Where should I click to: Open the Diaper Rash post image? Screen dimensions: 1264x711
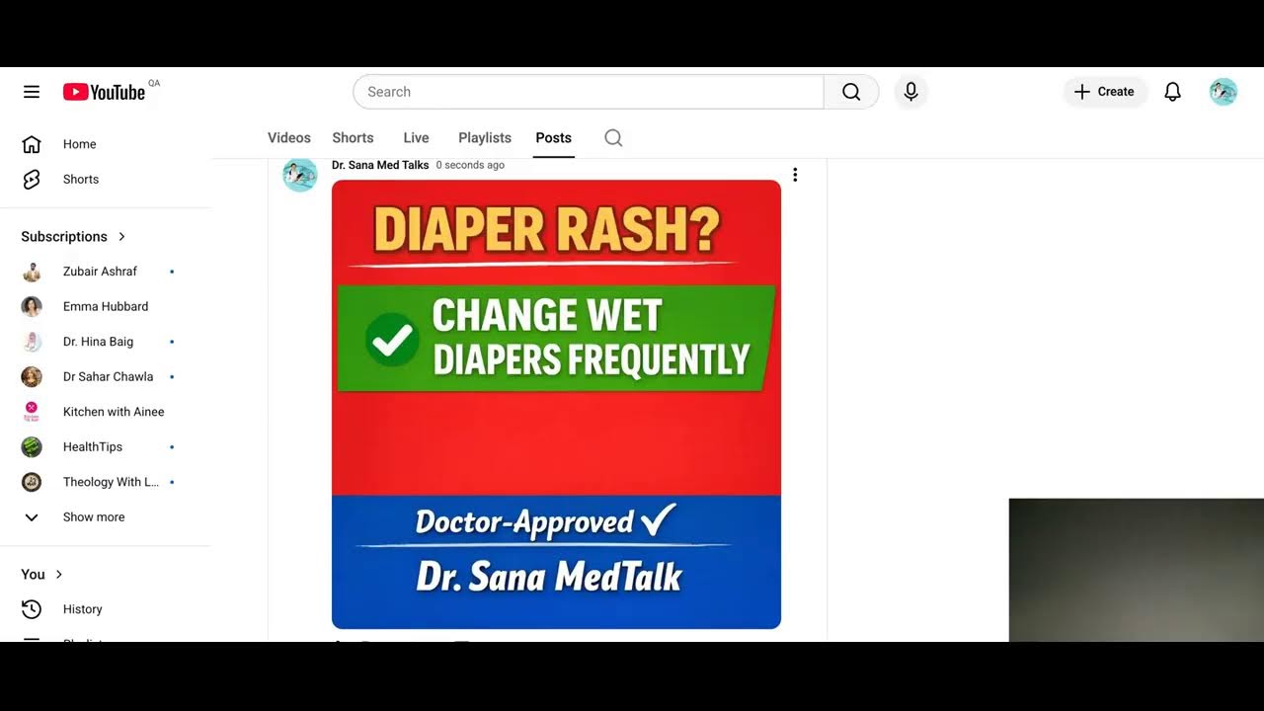tap(556, 404)
